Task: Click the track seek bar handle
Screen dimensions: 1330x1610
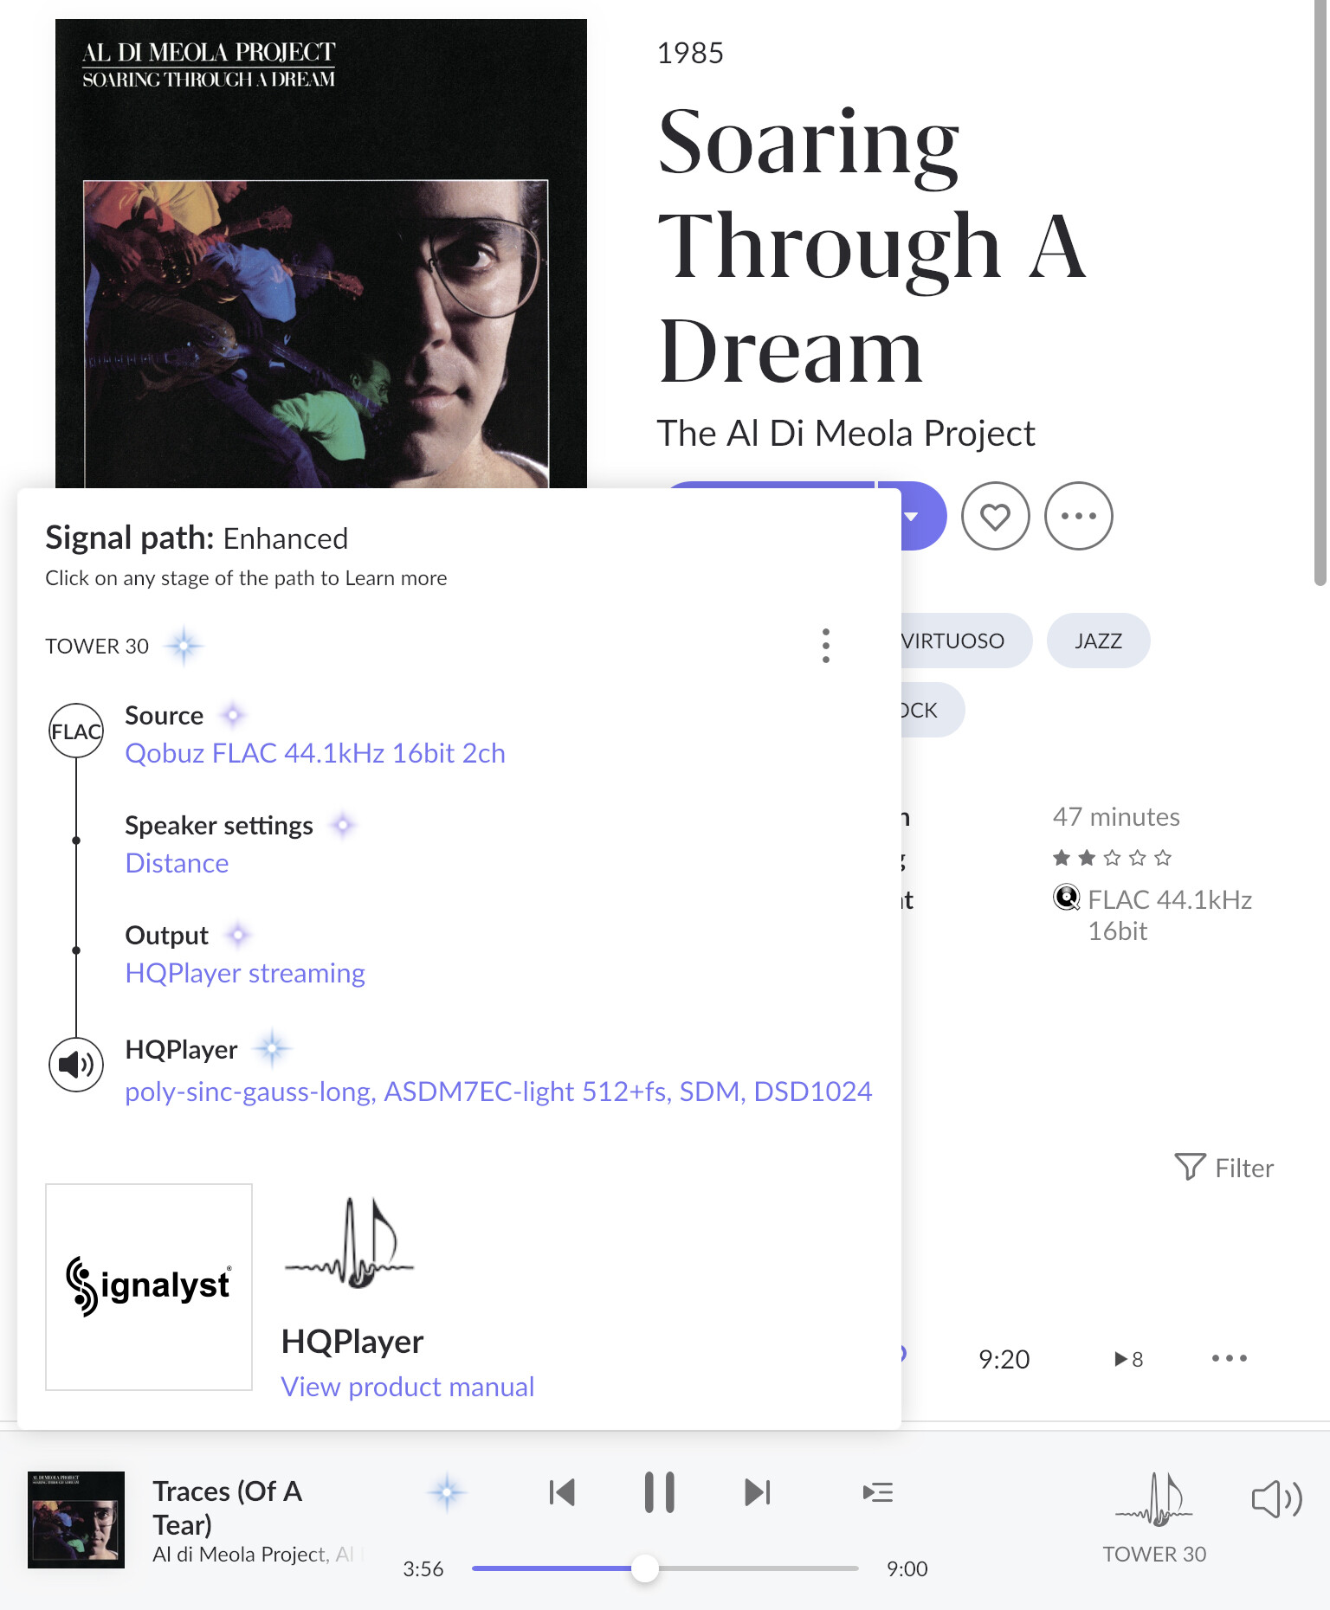Action: pos(644,1568)
